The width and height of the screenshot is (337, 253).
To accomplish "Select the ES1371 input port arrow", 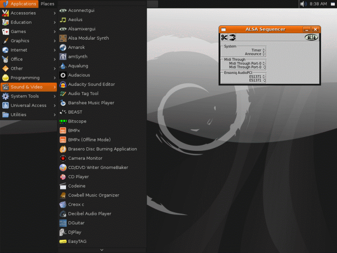I will click(264, 80).
